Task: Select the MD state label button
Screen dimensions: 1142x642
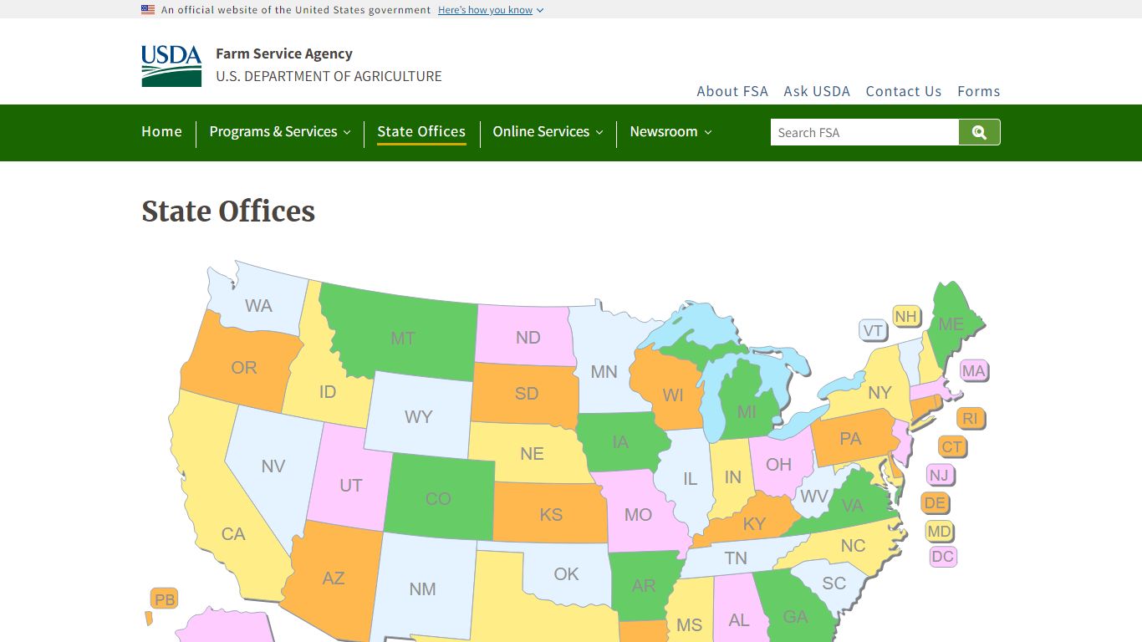Action: click(940, 532)
